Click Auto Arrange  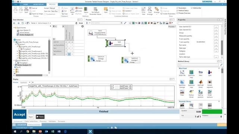click(x=150, y=11)
